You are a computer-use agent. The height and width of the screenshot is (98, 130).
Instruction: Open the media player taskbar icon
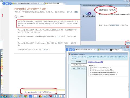click(x=20, y=96)
